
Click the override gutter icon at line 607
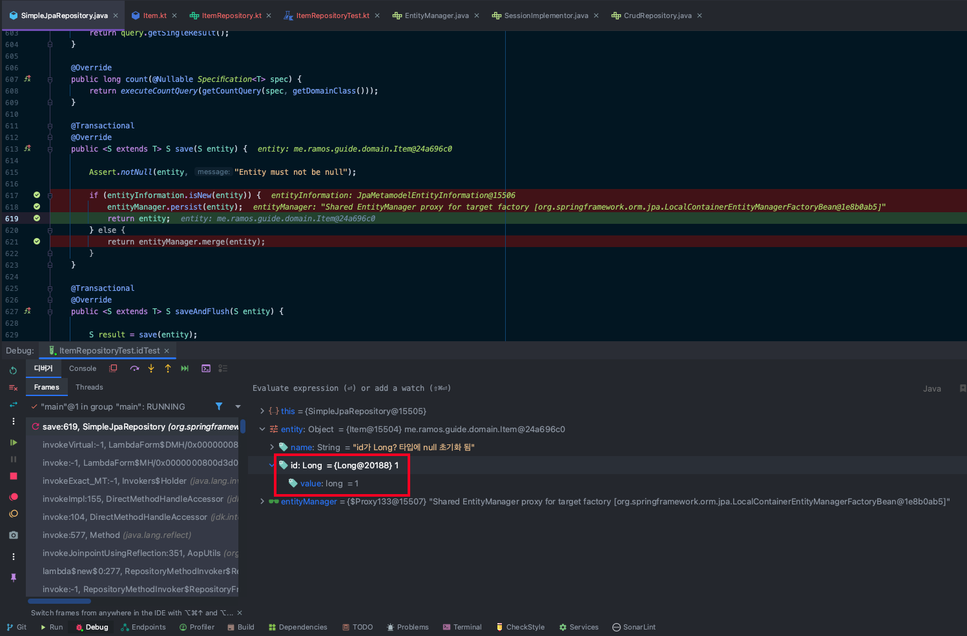(27, 79)
